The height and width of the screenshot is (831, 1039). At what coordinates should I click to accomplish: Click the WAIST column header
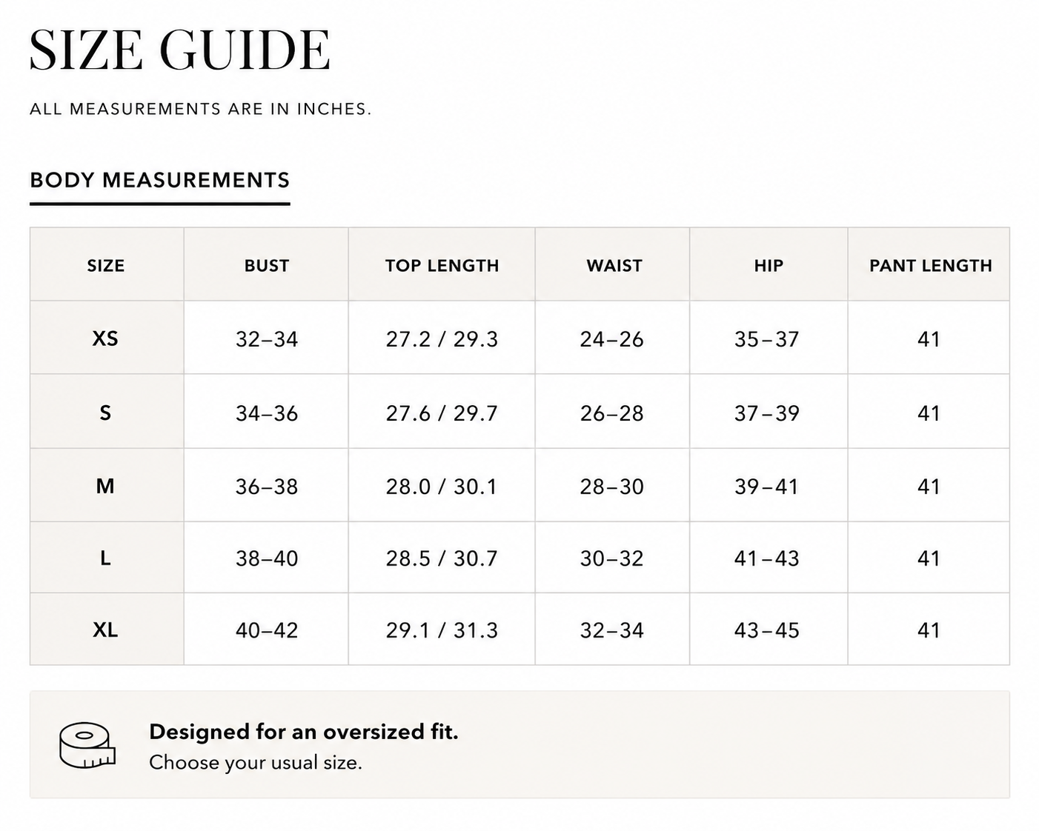[x=614, y=266]
